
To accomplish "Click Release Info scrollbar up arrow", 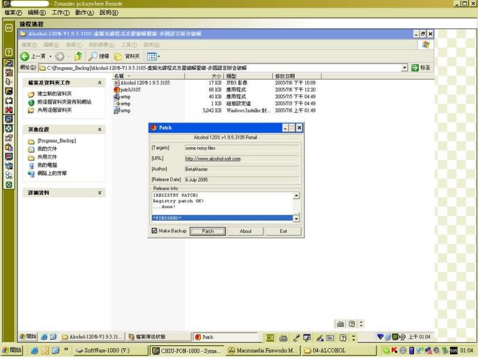I will [296, 196].
